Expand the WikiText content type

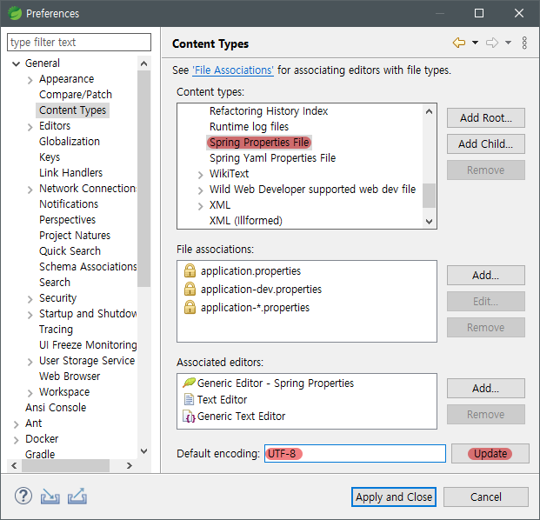click(200, 175)
